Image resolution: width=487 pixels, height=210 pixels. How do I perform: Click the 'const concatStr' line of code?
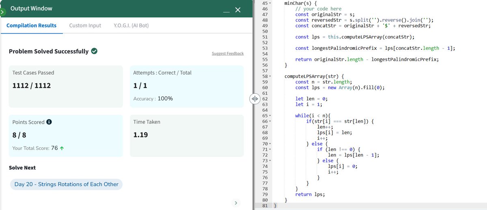coord(363,25)
